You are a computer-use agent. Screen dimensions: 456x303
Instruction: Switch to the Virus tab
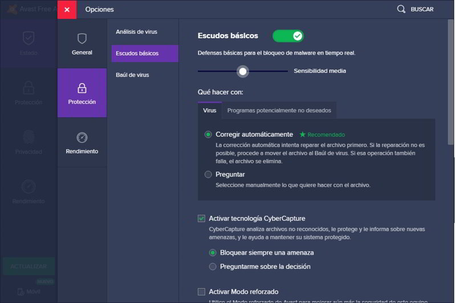[210, 110]
